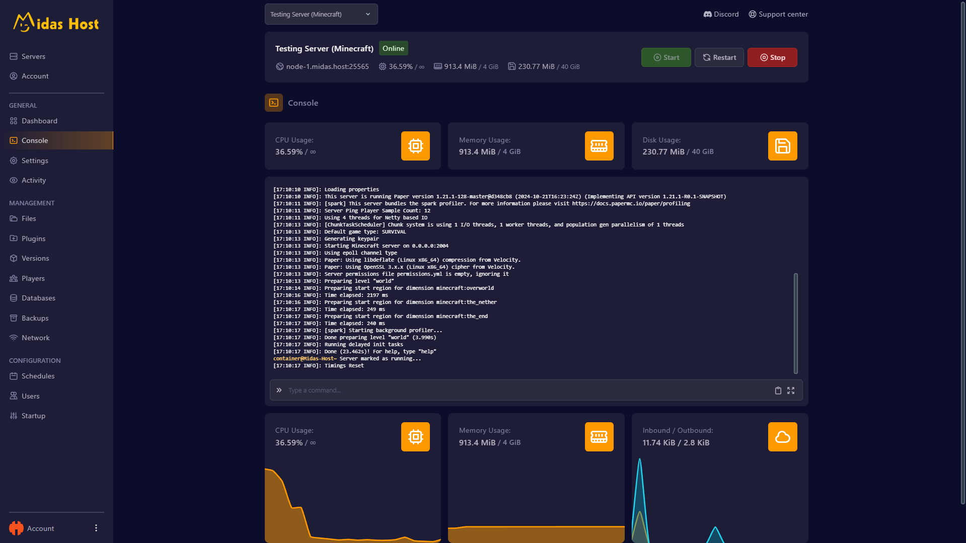
Task: Open the account options three-dot menu
Action: coord(96,528)
